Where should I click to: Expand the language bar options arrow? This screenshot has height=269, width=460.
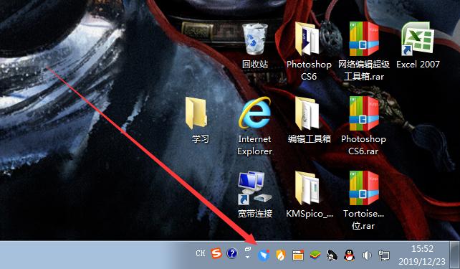coord(247,258)
